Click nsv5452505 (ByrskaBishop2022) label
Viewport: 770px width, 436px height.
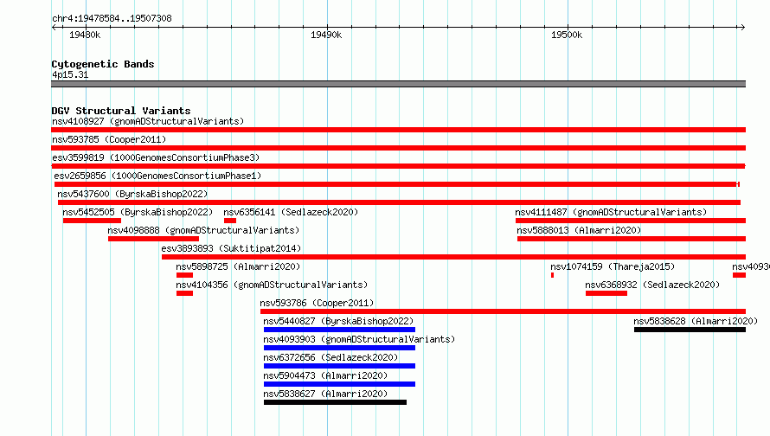coord(138,212)
